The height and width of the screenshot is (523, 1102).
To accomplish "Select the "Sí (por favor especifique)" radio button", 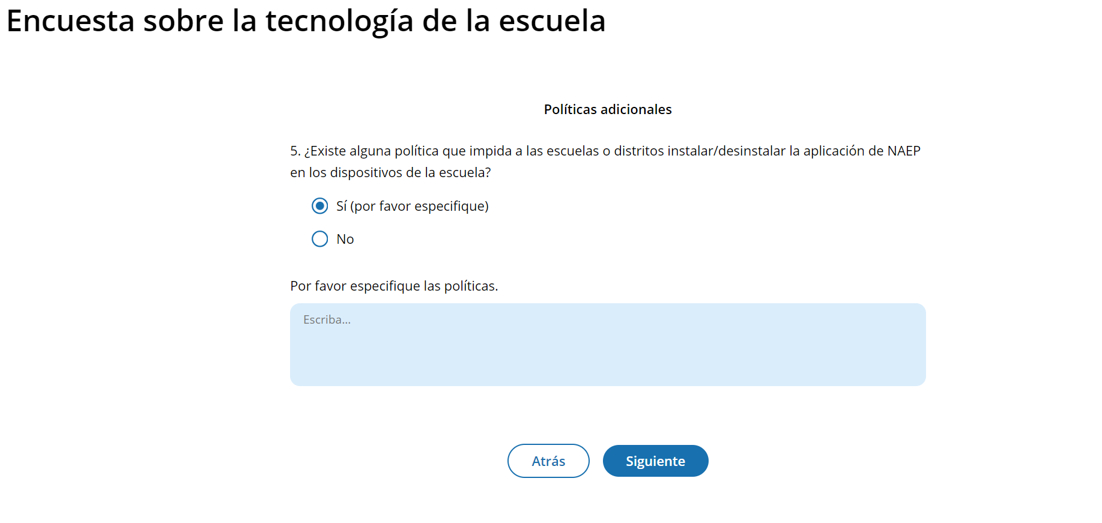I will tap(319, 206).
